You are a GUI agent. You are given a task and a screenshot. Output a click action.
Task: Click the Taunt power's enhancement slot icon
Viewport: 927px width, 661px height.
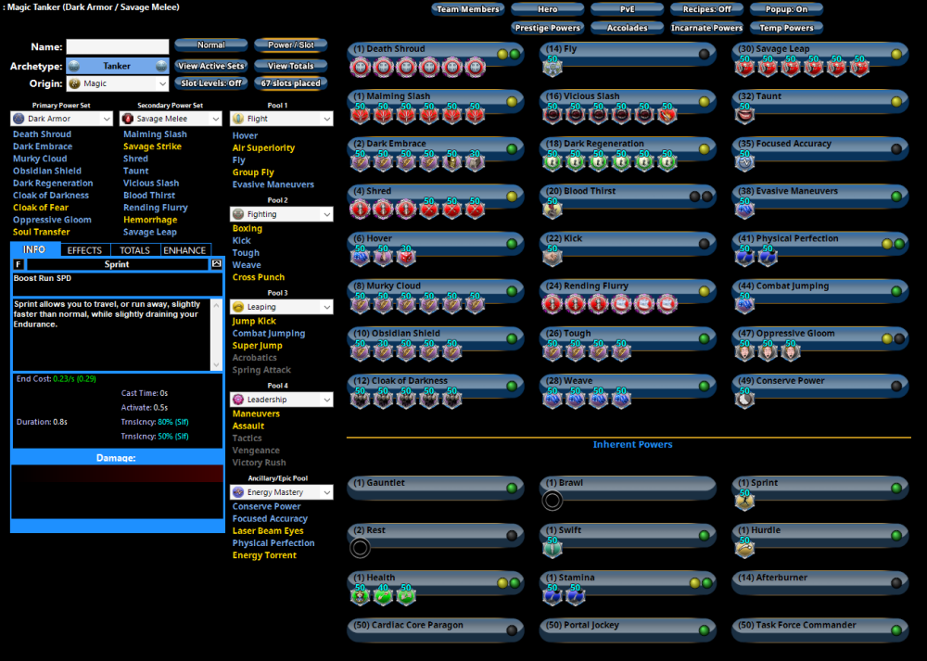click(x=744, y=115)
